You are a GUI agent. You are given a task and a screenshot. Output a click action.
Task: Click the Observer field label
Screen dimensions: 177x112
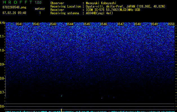tap(57, 3)
